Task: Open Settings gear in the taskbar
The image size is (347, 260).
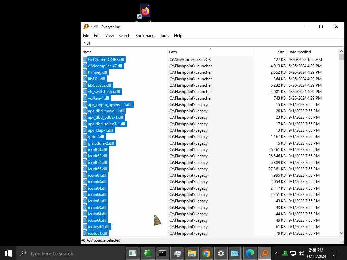Action: coord(221,253)
